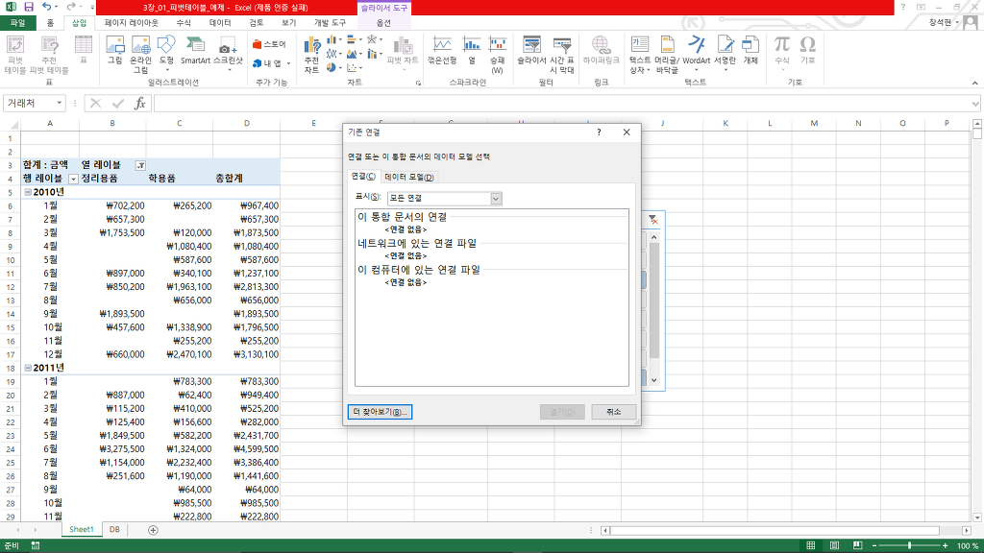Click the zoom slider handle in status bar
Viewport: 984px width, 553px height.
click(909, 545)
